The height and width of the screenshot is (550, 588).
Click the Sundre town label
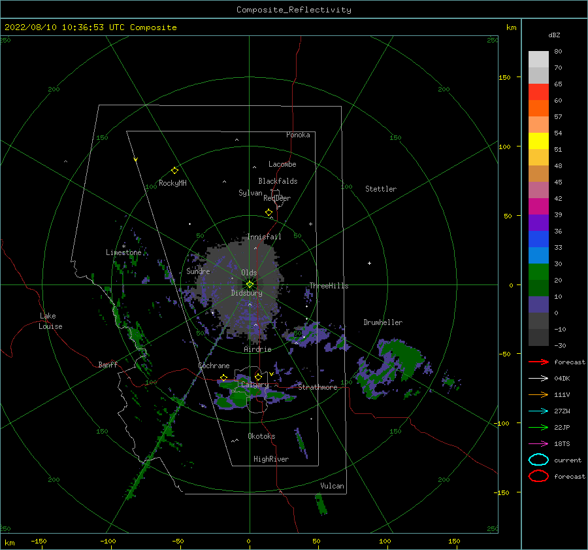[198, 271]
